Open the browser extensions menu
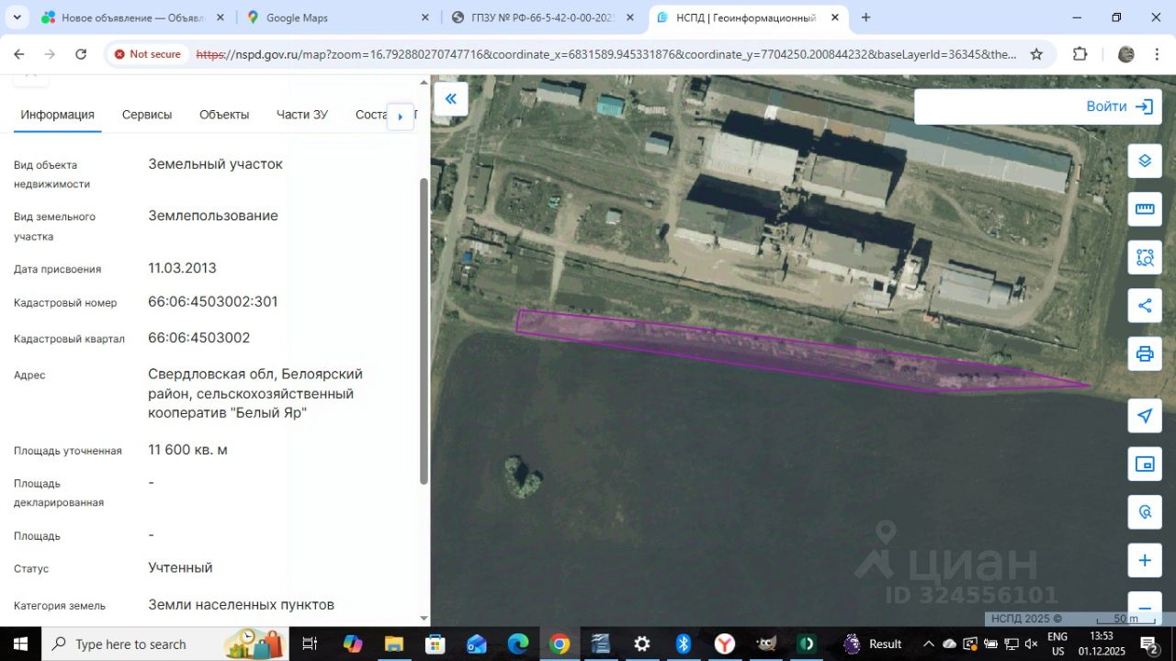The height and width of the screenshot is (661, 1176). [x=1080, y=54]
